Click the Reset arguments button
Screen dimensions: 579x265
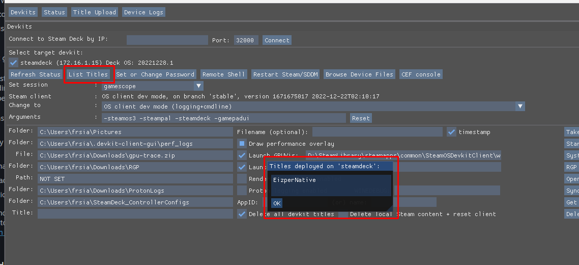361,118
